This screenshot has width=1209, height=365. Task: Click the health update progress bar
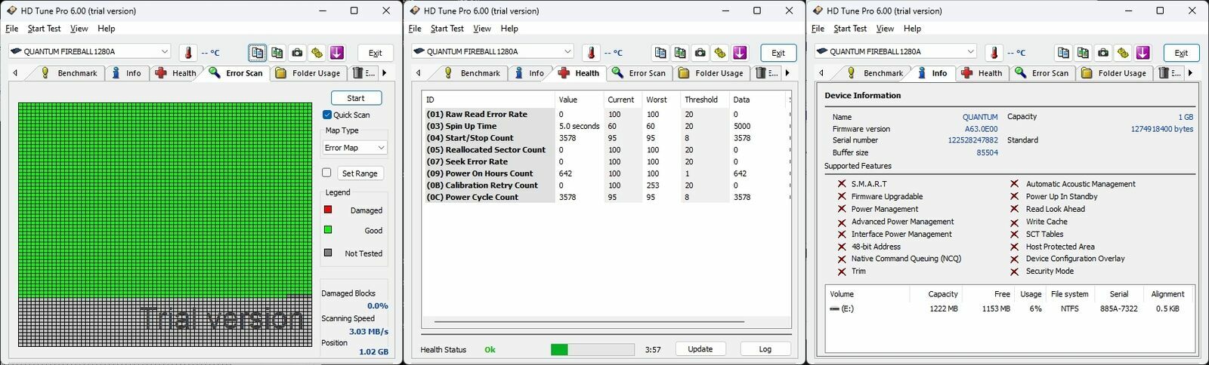click(592, 350)
